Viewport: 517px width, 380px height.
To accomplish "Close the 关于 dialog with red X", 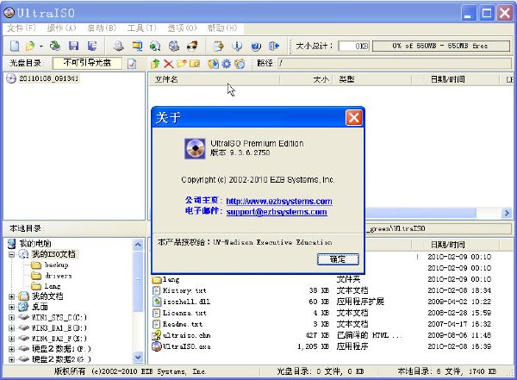I will pyautogui.click(x=354, y=117).
